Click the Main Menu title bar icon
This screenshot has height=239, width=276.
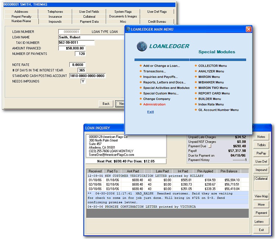click(128, 29)
